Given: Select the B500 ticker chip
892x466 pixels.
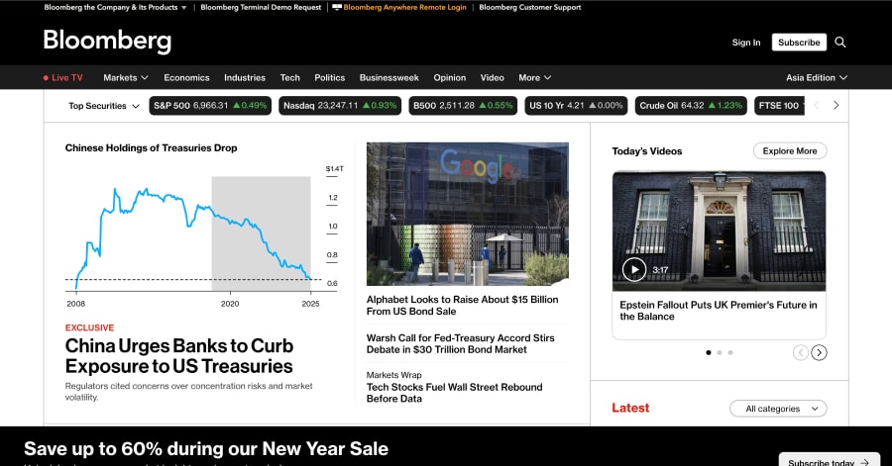Looking at the screenshot, I should 463,106.
